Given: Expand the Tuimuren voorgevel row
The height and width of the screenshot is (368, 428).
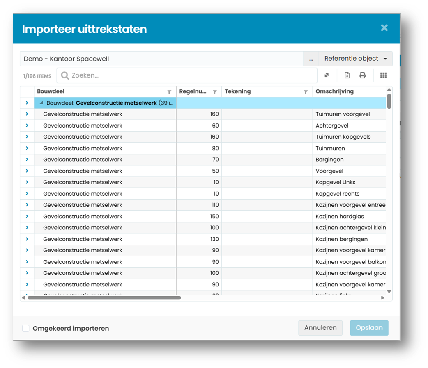Looking at the screenshot, I should [x=27, y=114].
